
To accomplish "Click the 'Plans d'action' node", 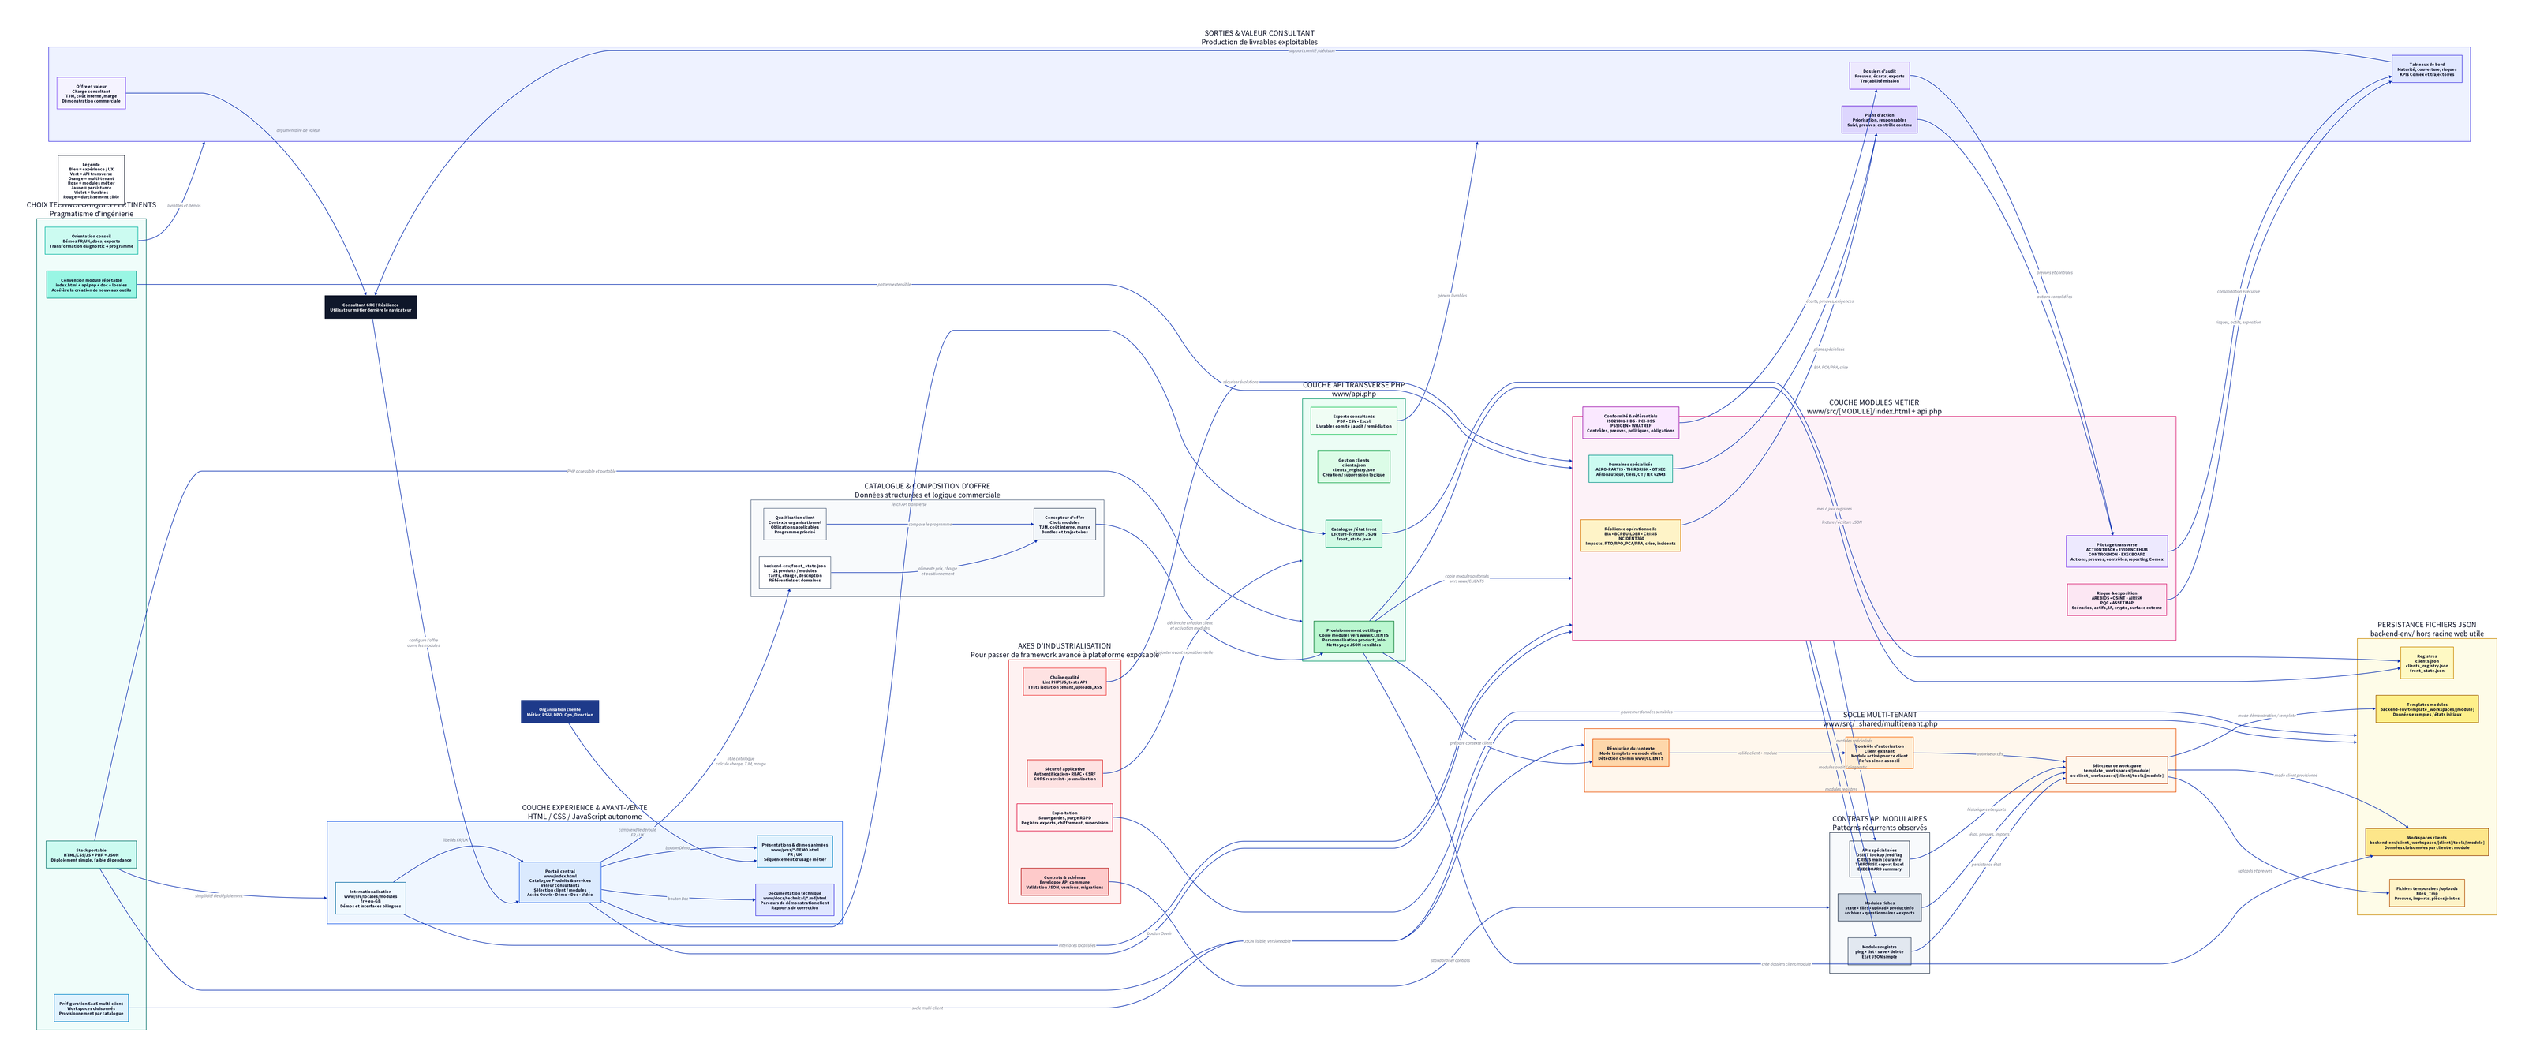I will (1879, 119).
